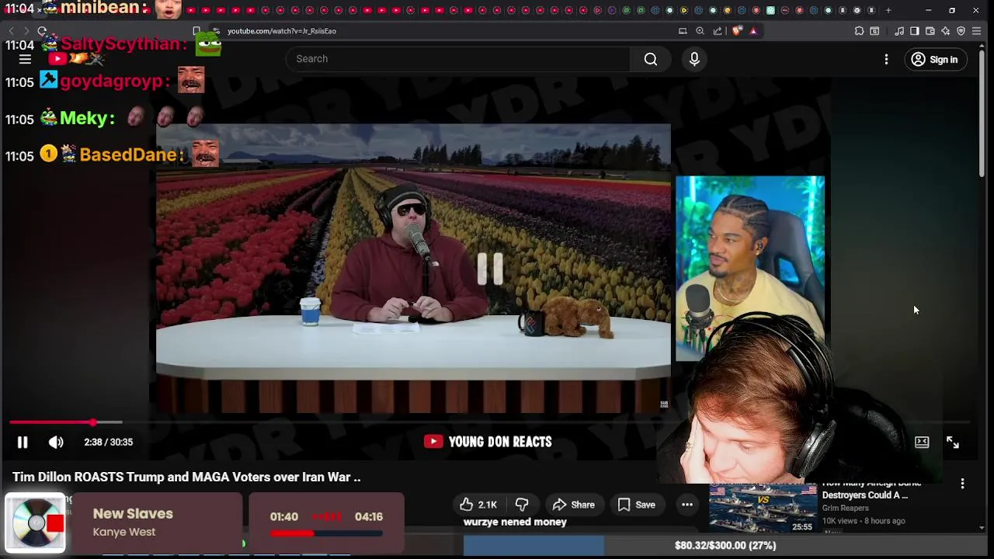Click the album art in music widget
994x559 pixels.
pyautogui.click(x=36, y=523)
